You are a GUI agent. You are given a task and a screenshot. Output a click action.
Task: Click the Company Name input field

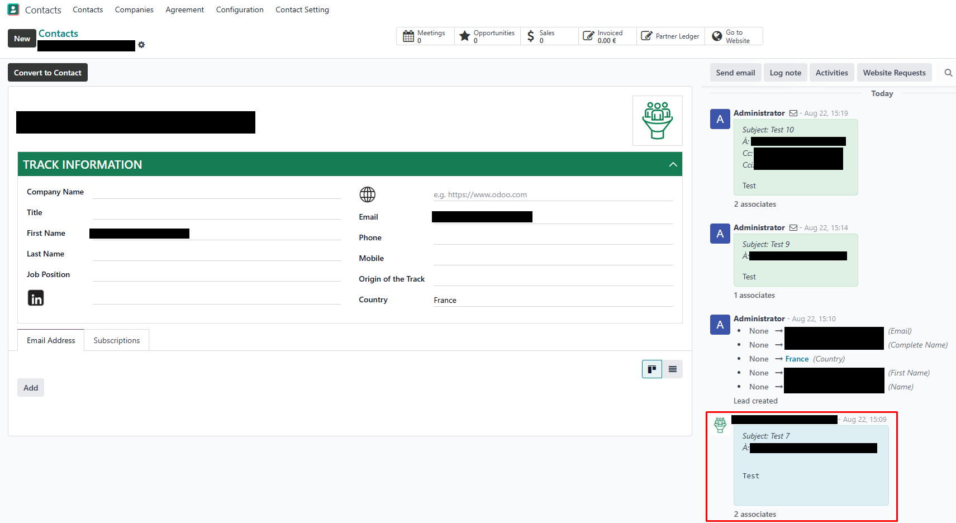tap(216, 192)
